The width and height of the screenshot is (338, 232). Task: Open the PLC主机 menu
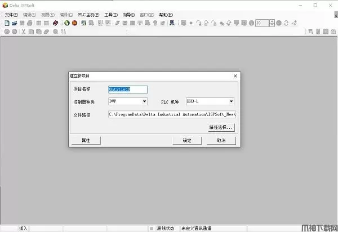click(x=88, y=15)
